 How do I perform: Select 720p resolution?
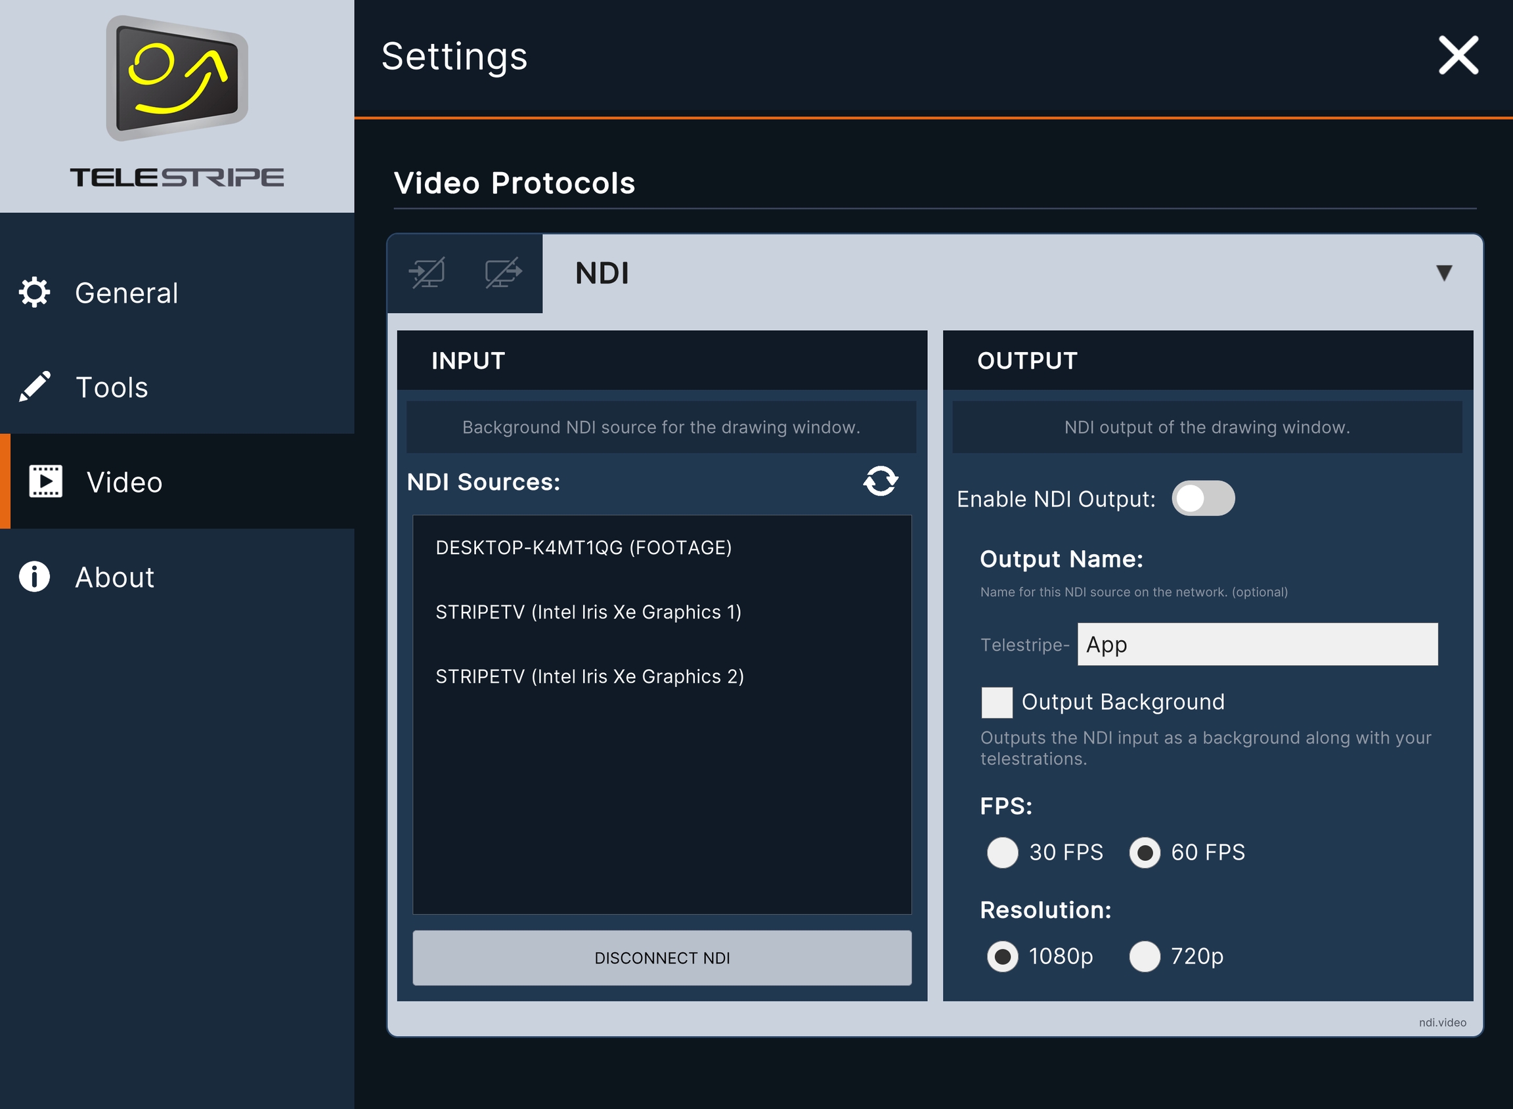(1144, 956)
